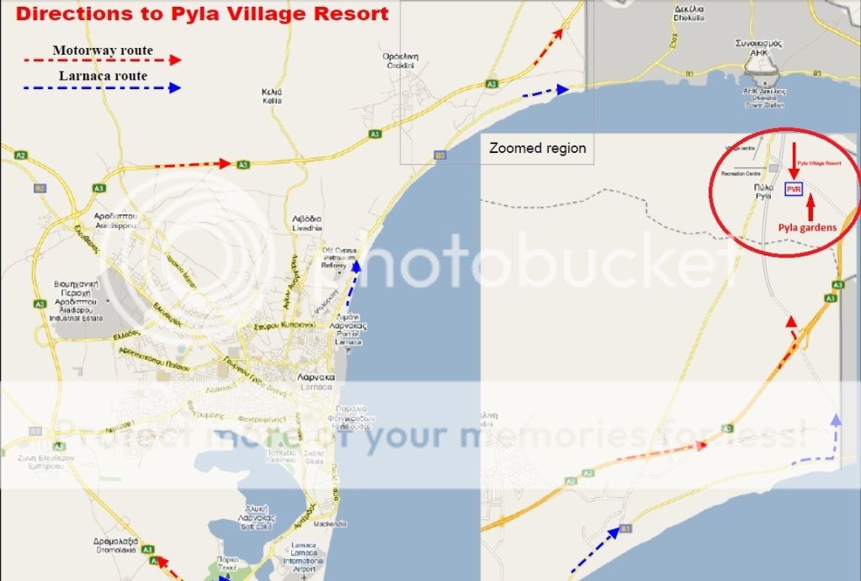861x581 pixels.
Task: Select the blue Larnaca route legend arrow
Action: click(102, 87)
